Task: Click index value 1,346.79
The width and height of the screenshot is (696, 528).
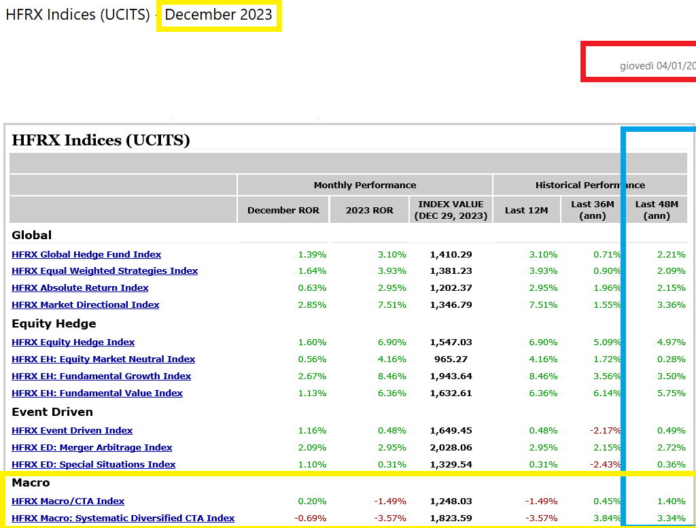Action: point(451,305)
